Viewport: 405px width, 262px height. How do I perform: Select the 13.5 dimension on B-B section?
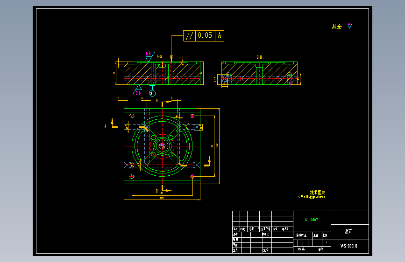[x=215, y=79]
